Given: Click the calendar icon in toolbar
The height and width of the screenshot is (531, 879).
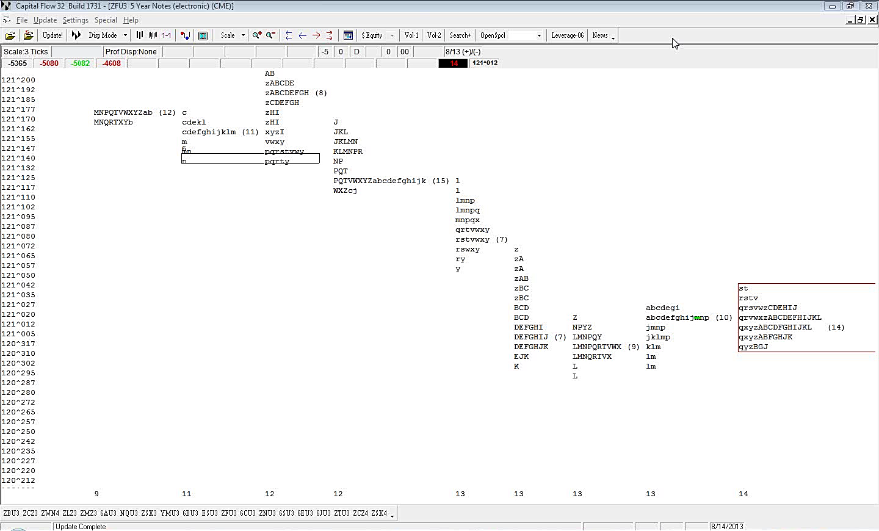Looking at the screenshot, I should 348,35.
